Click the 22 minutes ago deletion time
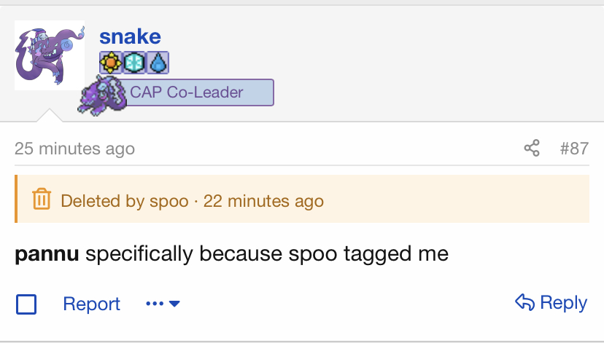The image size is (604, 343). [263, 201]
